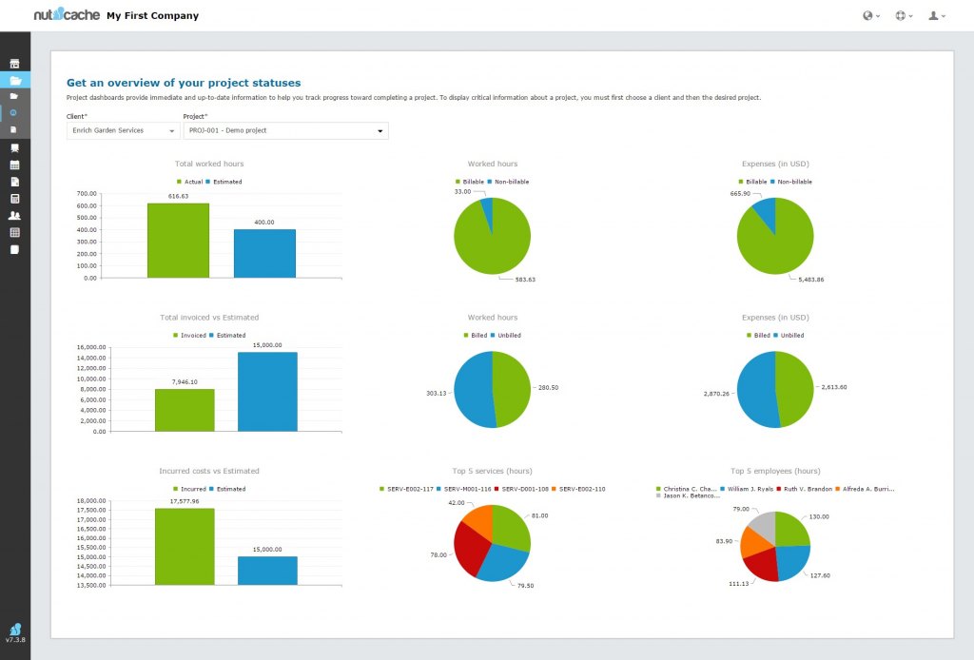This screenshot has width=974, height=660.
Task: Select the calendar icon in left sidebar
Action: coord(14,165)
